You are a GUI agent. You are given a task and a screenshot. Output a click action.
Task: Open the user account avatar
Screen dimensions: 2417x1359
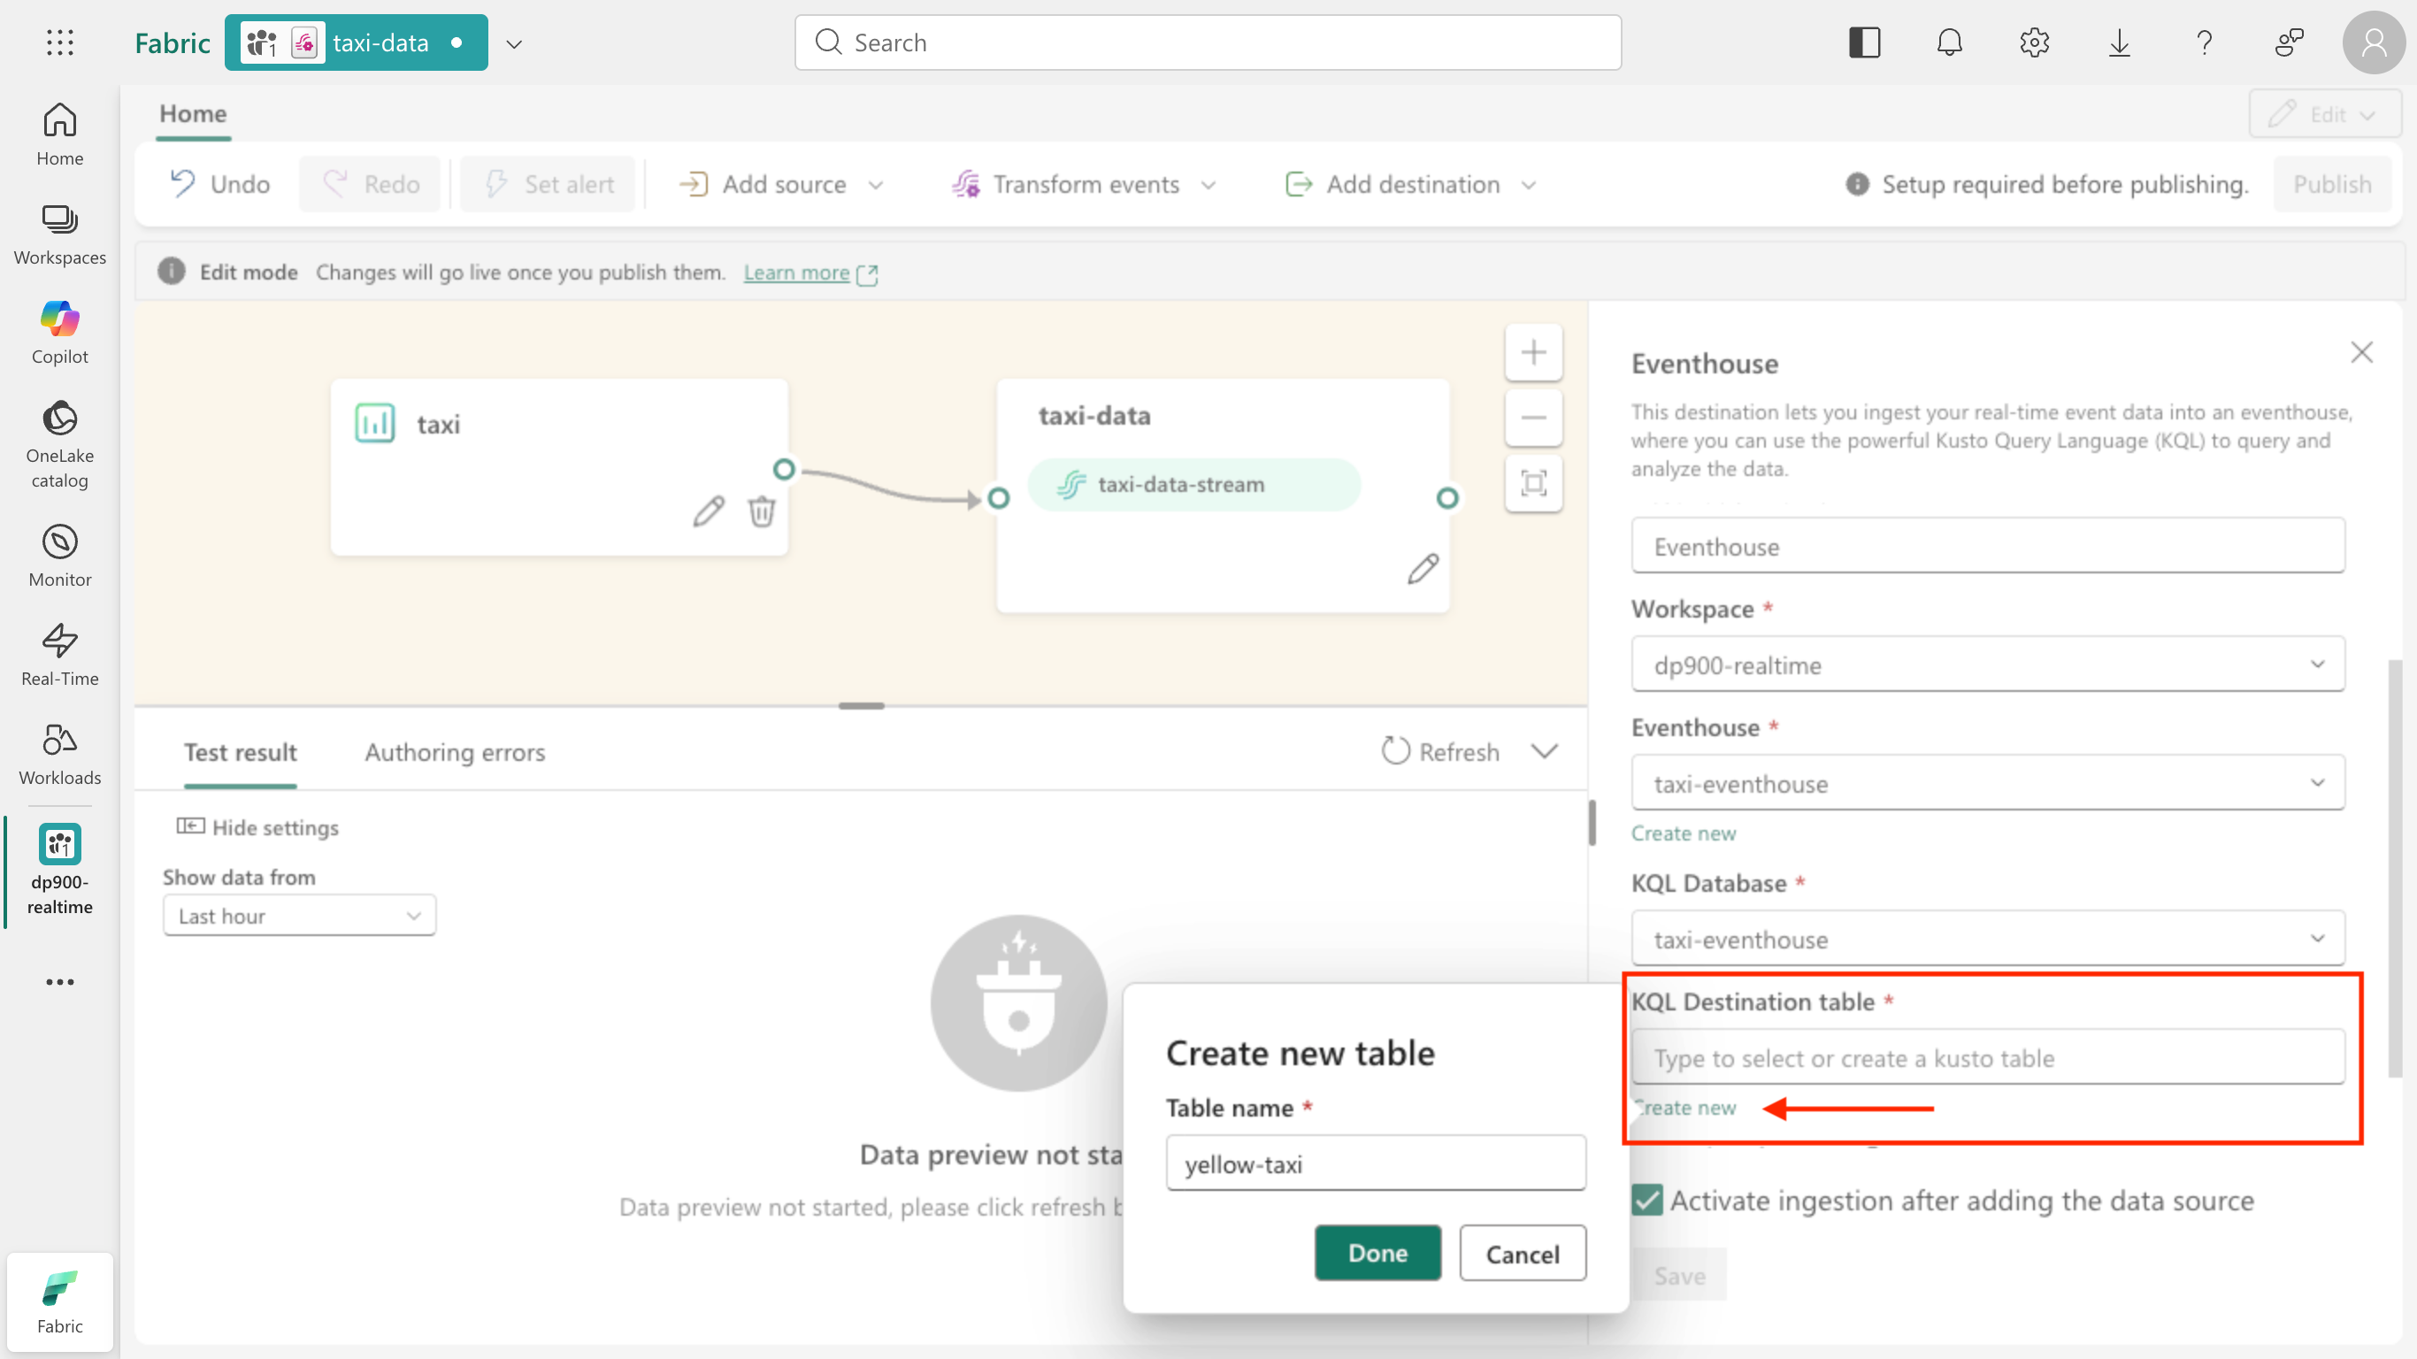point(2374,42)
